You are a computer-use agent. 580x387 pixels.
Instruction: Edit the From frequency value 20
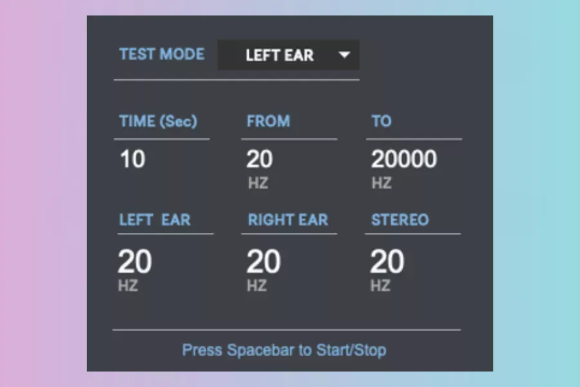[x=260, y=159]
